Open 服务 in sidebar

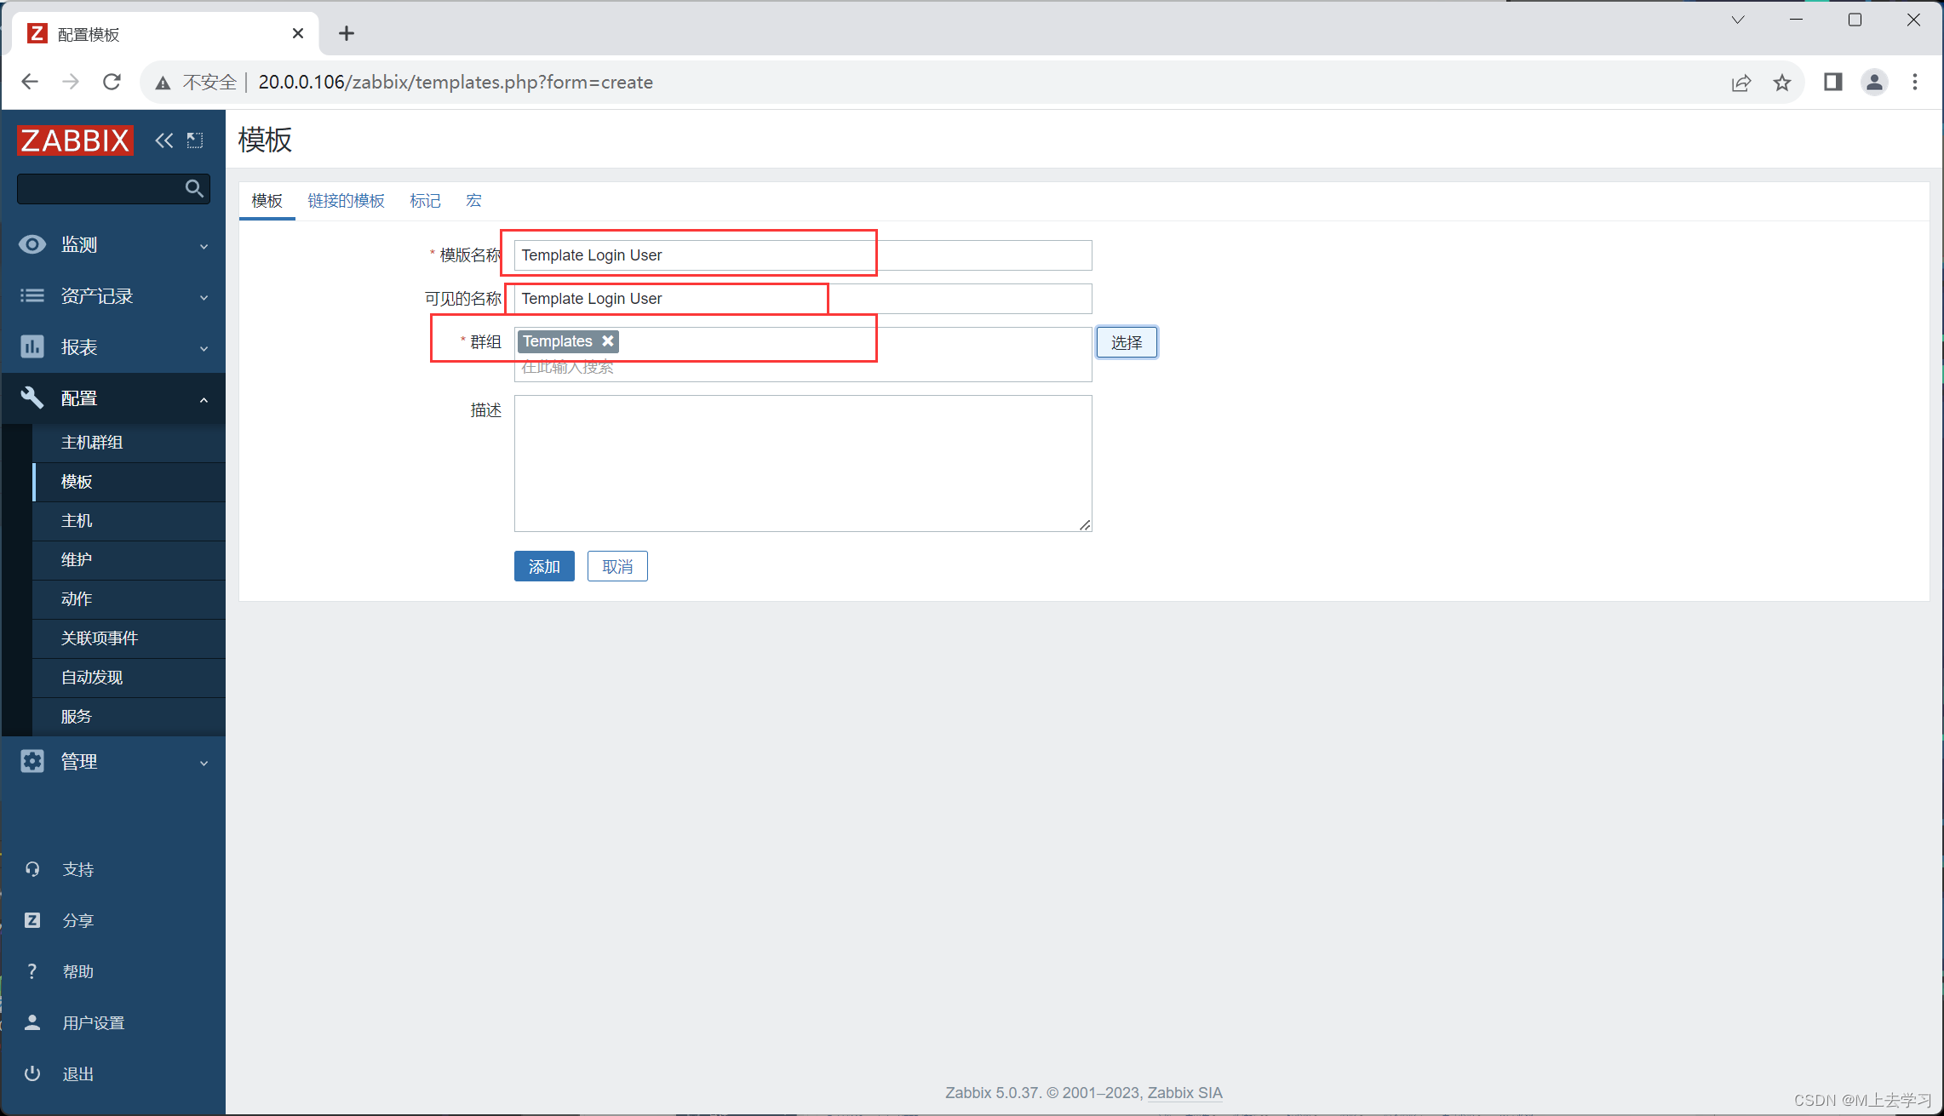pos(129,717)
